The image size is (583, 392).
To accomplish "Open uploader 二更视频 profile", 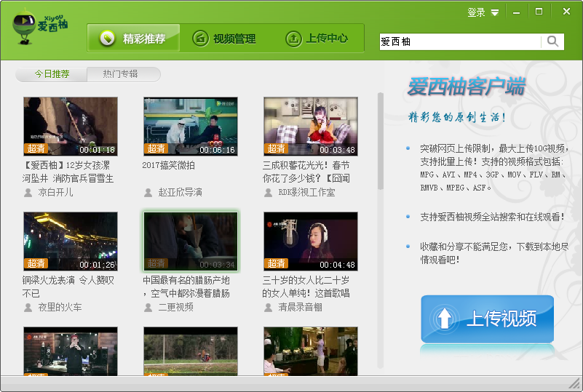I will pos(175,308).
